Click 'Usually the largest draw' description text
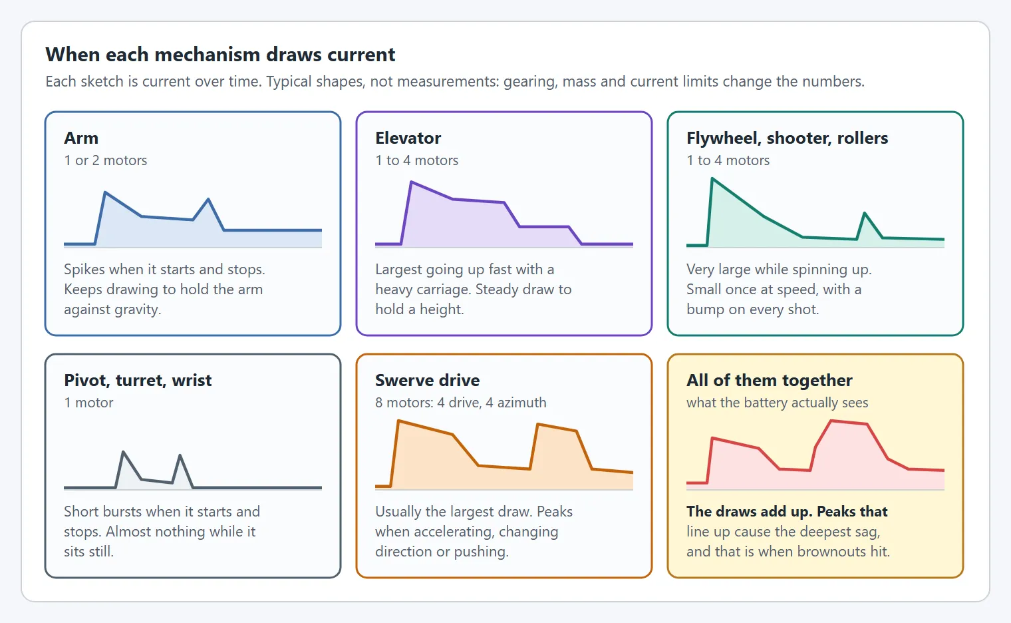 [x=454, y=512]
